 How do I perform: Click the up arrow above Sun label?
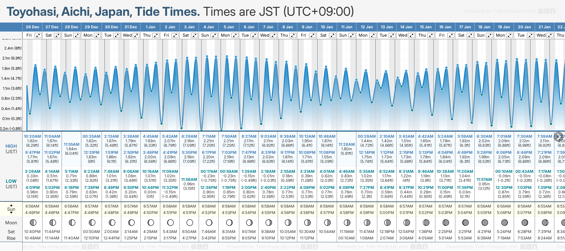(11, 205)
